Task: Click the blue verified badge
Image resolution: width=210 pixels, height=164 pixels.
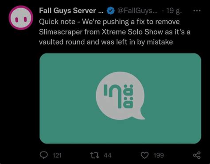Action: point(111,11)
